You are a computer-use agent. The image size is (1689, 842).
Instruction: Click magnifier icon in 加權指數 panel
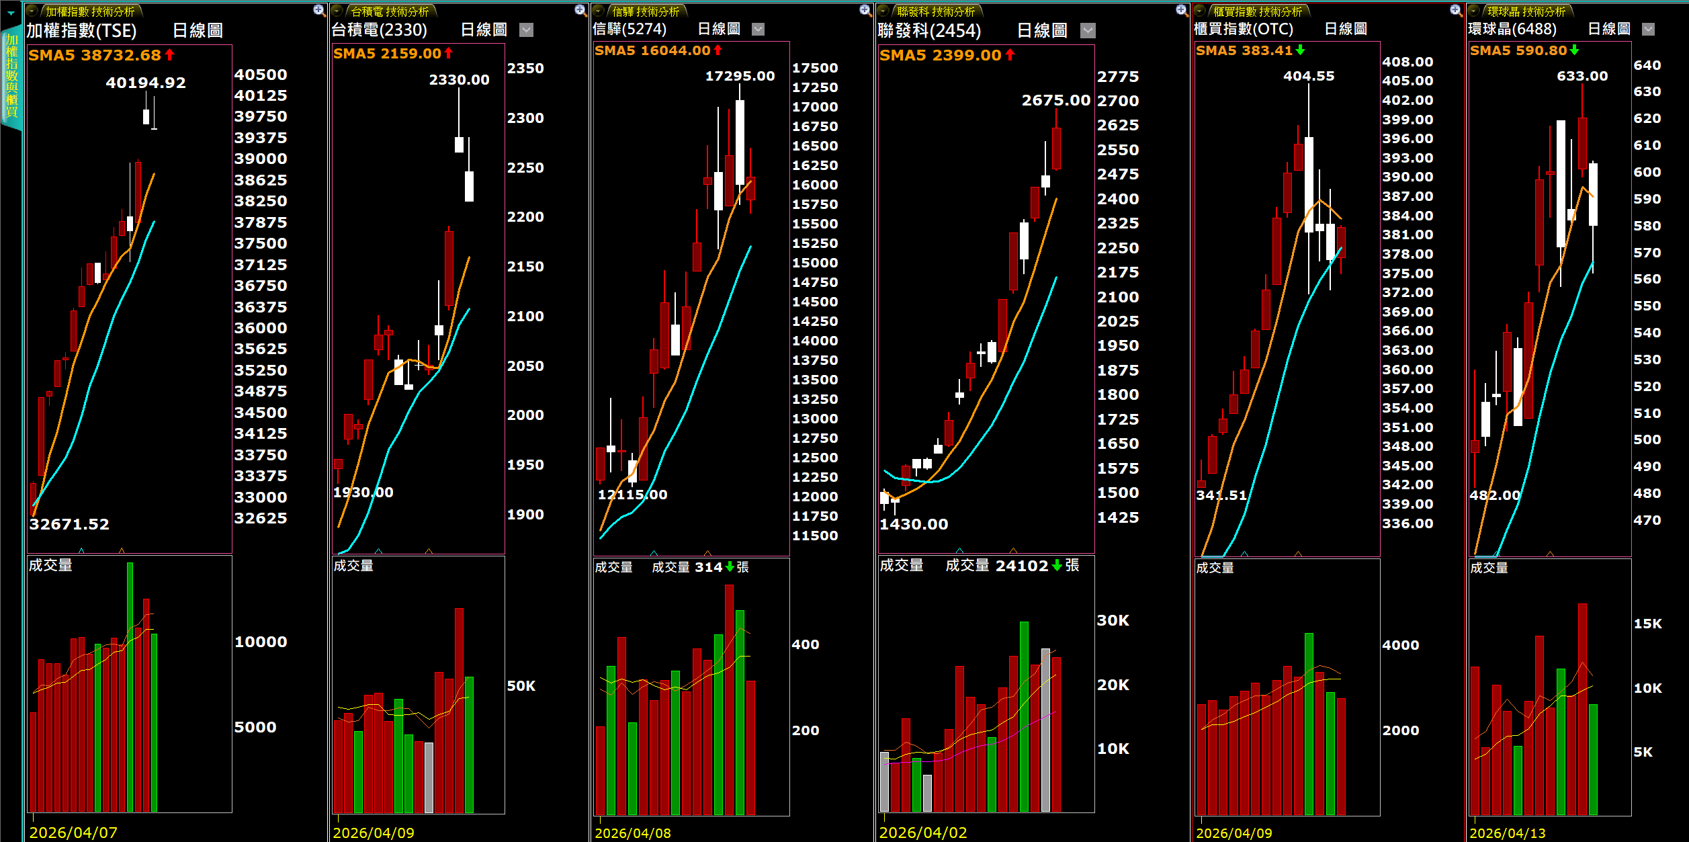click(319, 10)
